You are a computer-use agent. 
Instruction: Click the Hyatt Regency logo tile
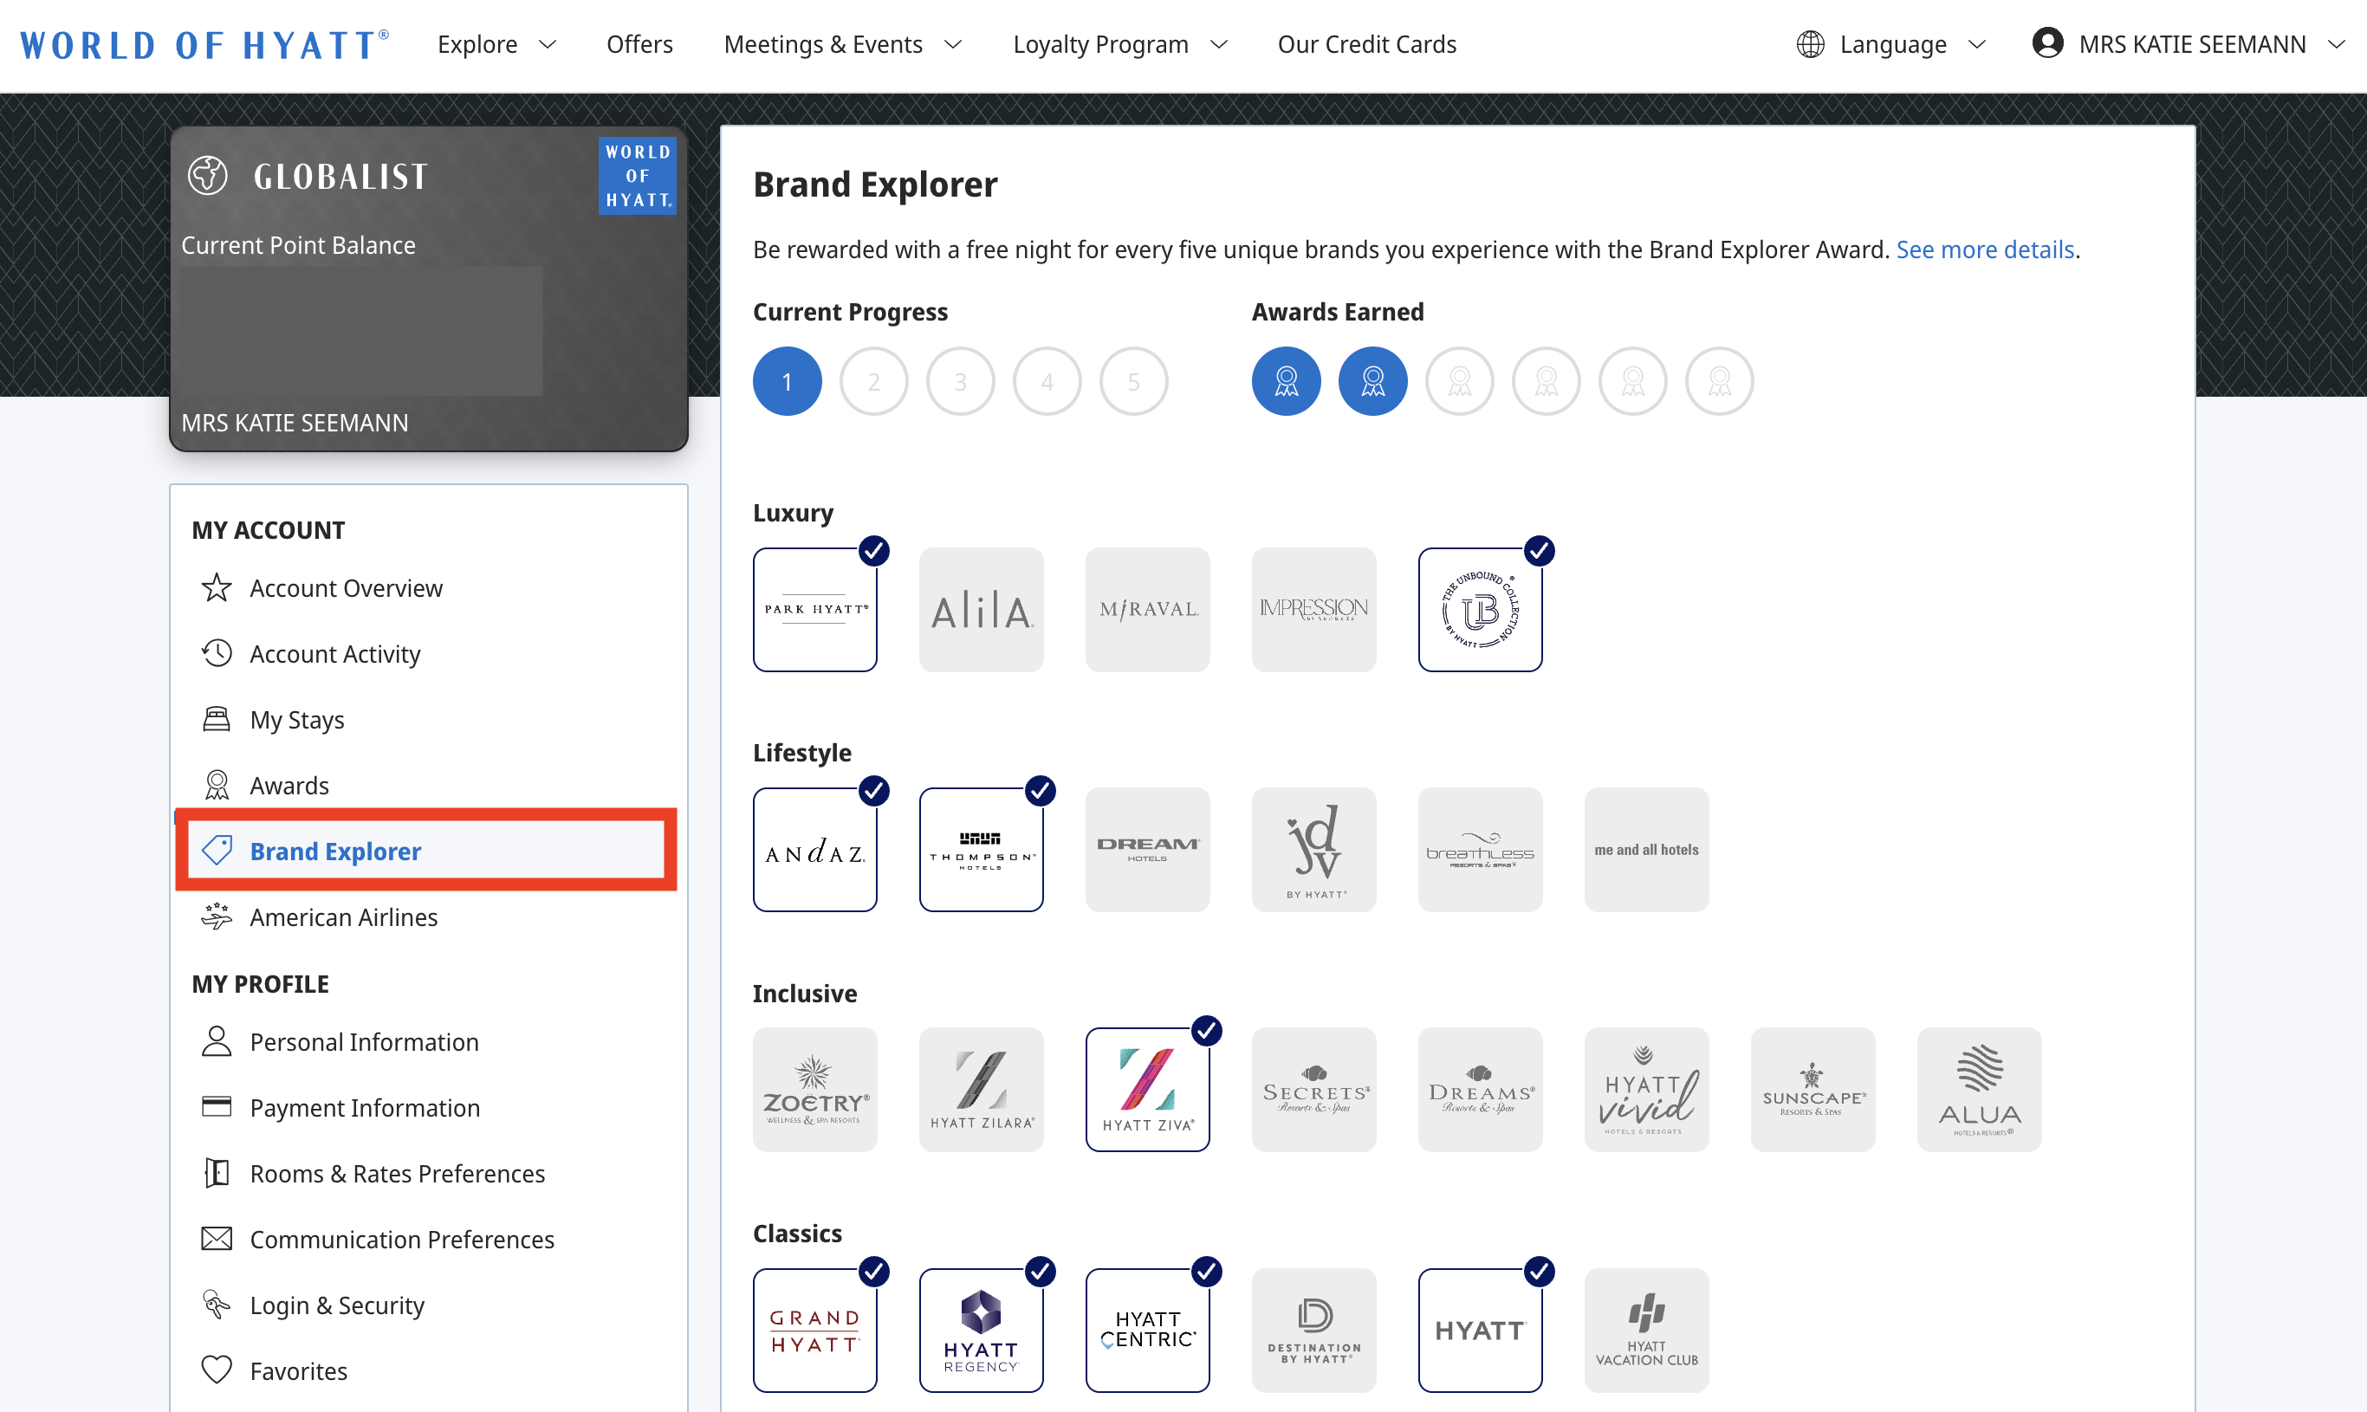982,1331
